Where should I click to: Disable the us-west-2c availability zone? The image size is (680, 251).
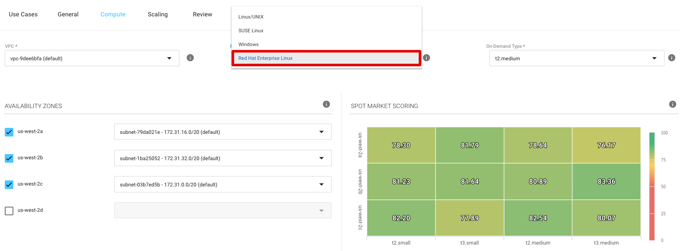(x=9, y=185)
